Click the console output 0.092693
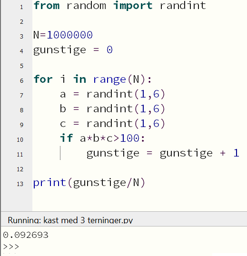Image resolution: width=247 pixels, height=256 pixels. coord(26,235)
